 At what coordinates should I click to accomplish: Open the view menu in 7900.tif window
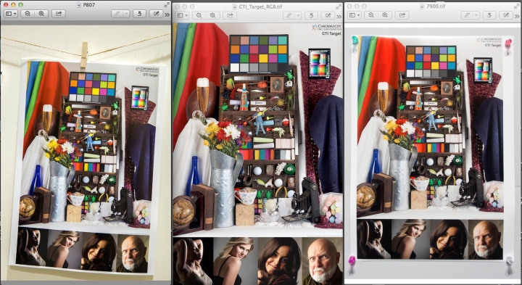tap(355, 15)
